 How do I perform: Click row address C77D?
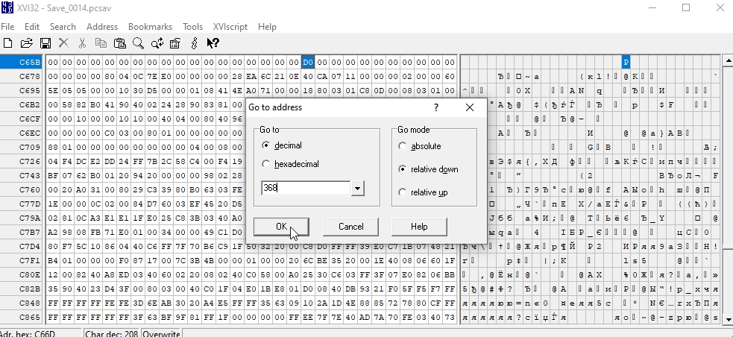point(22,204)
